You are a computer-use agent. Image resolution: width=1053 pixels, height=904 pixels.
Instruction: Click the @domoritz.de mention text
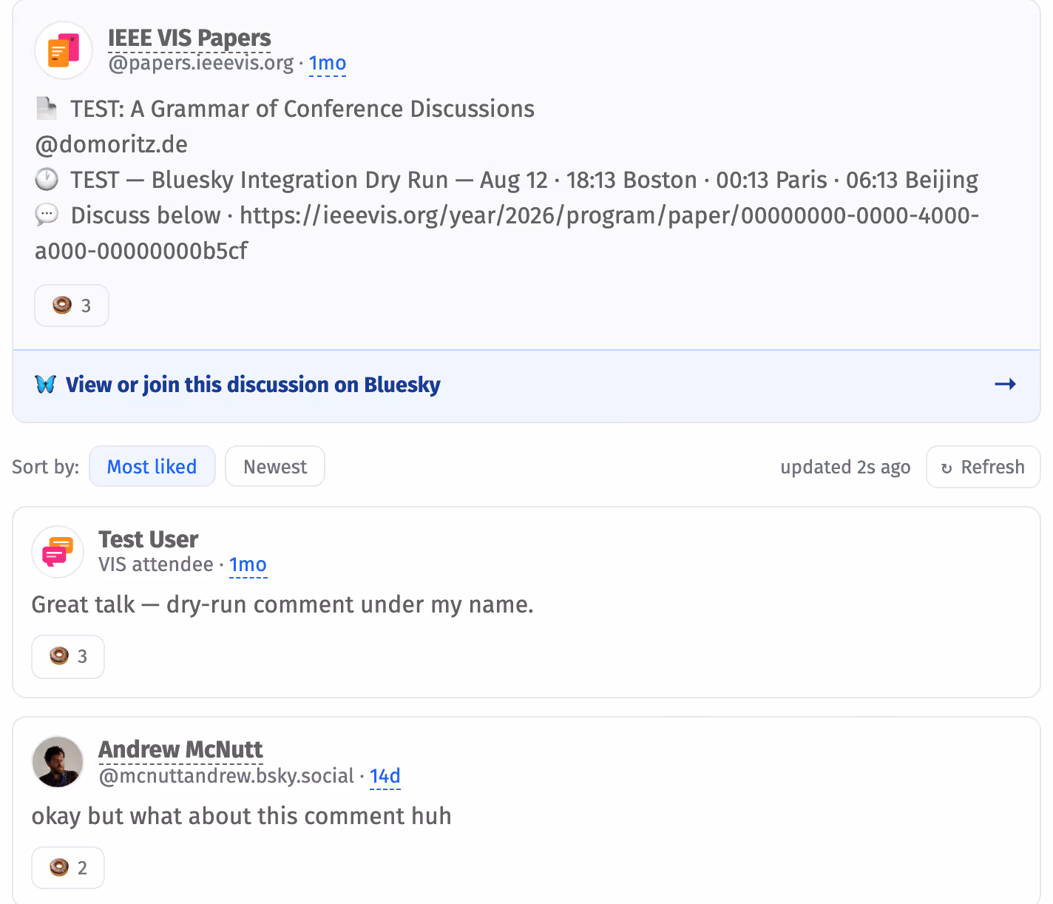(x=111, y=144)
